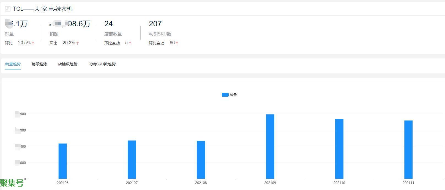Click the 环比变动 label under 动销SKU数

point(157,43)
